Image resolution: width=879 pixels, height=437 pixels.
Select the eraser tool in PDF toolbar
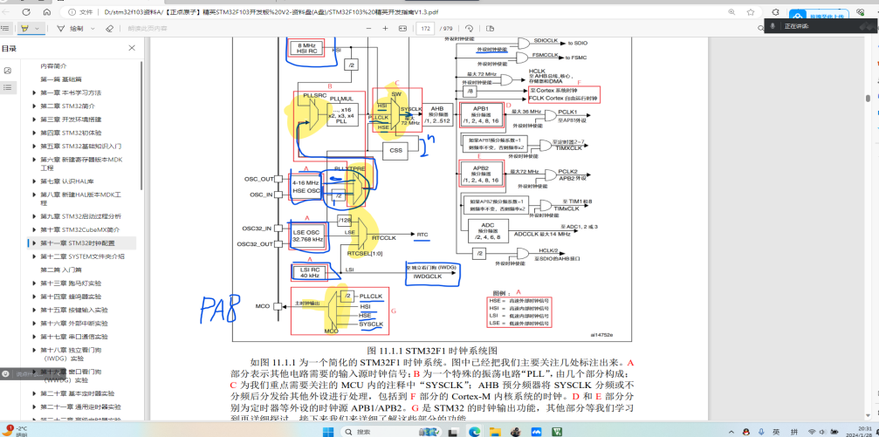click(109, 29)
